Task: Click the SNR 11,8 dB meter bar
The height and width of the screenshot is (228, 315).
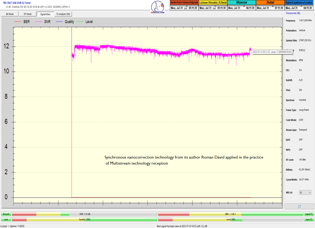Action: [84, 214]
